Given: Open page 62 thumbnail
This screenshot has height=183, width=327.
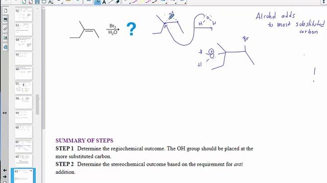Looking at the screenshot, I should [24, 161].
